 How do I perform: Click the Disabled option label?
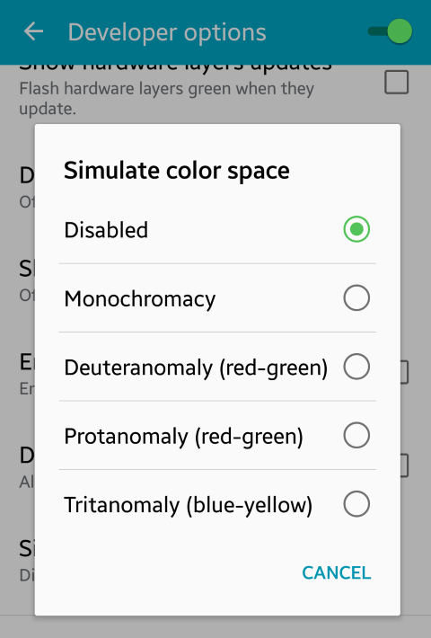click(x=106, y=230)
